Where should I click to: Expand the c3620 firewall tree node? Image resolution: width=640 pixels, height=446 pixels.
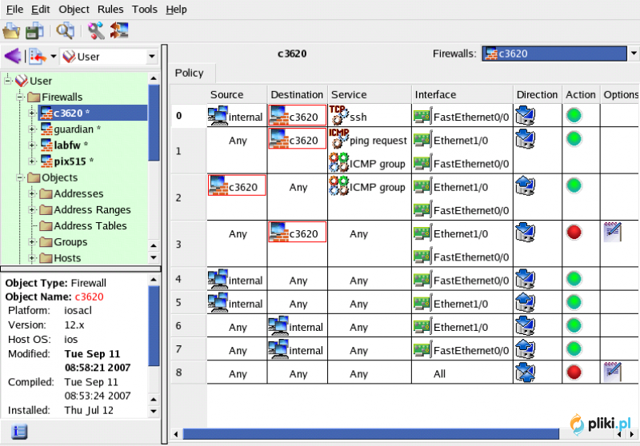tap(32, 113)
